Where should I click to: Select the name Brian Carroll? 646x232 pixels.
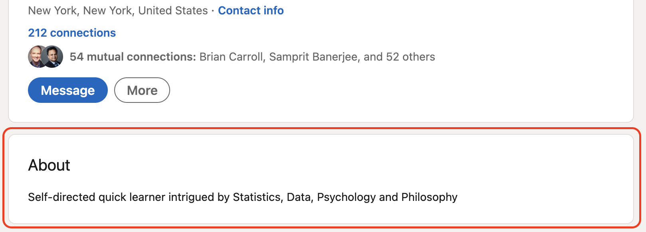coord(232,57)
